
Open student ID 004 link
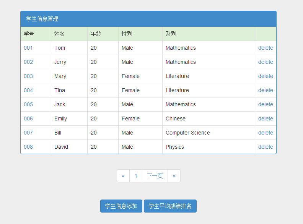pos(28,90)
